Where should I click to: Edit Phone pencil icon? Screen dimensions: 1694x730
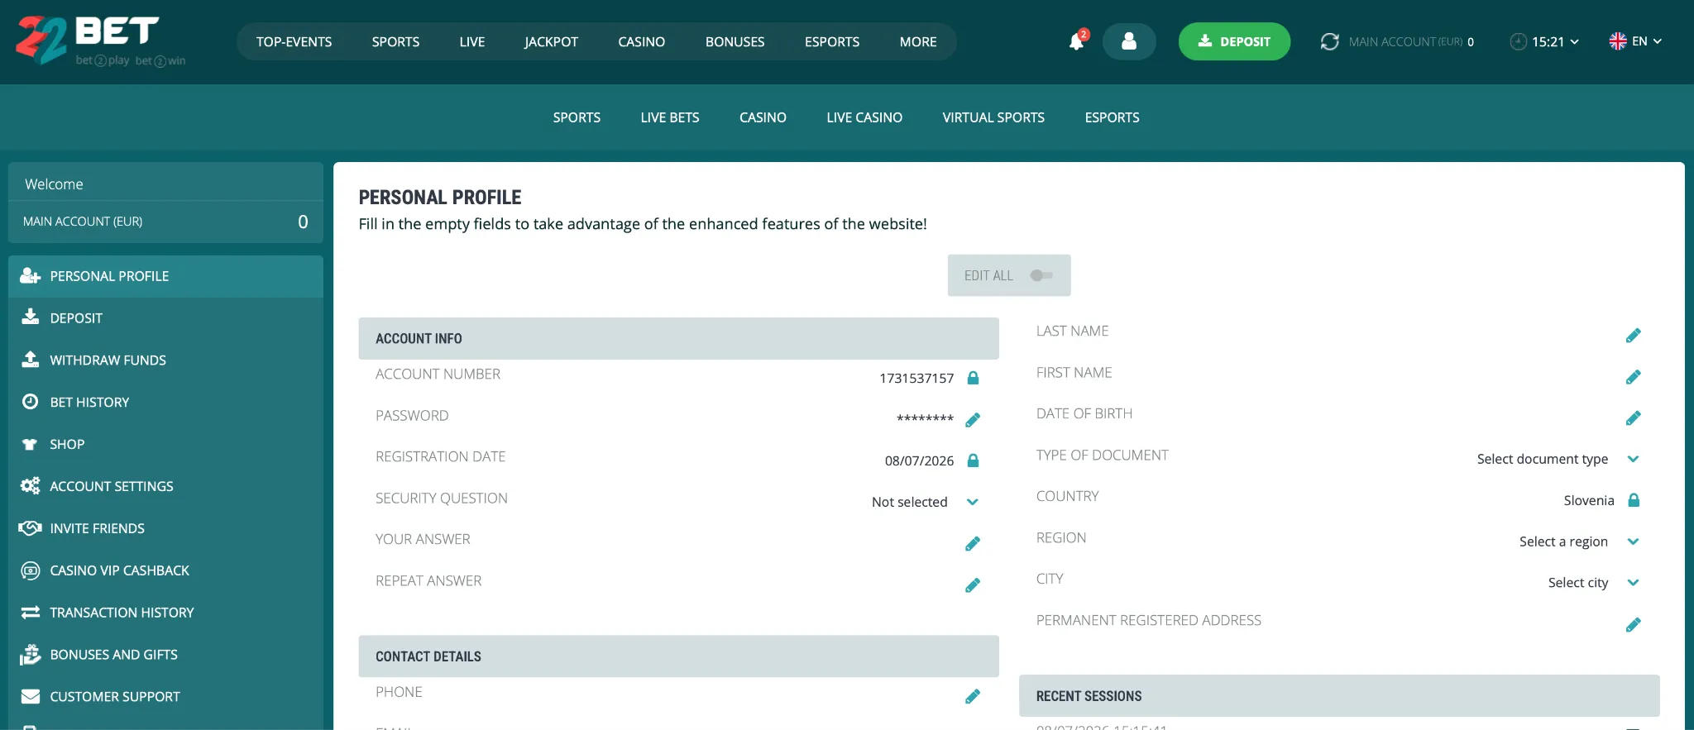click(x=973, y=697)
